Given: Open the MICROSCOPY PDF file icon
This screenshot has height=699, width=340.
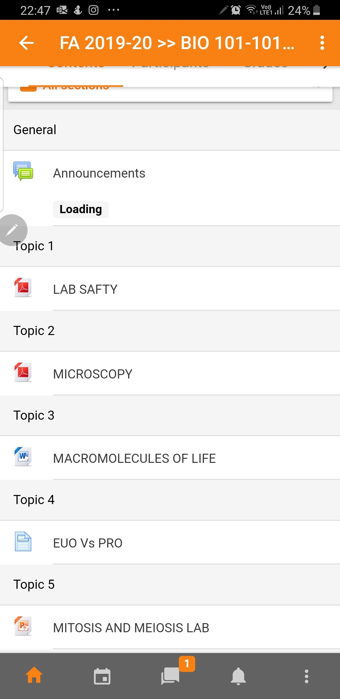Looking at the screenshot, I should tap(23, 372).
